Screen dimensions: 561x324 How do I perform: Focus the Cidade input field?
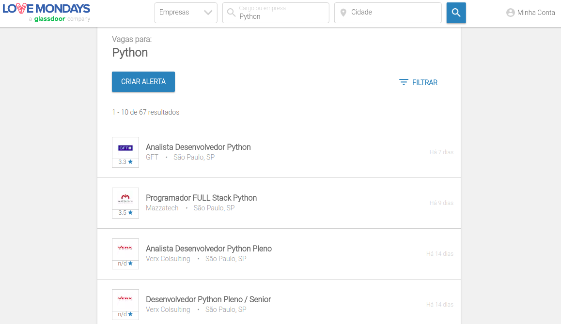point(388,13)
